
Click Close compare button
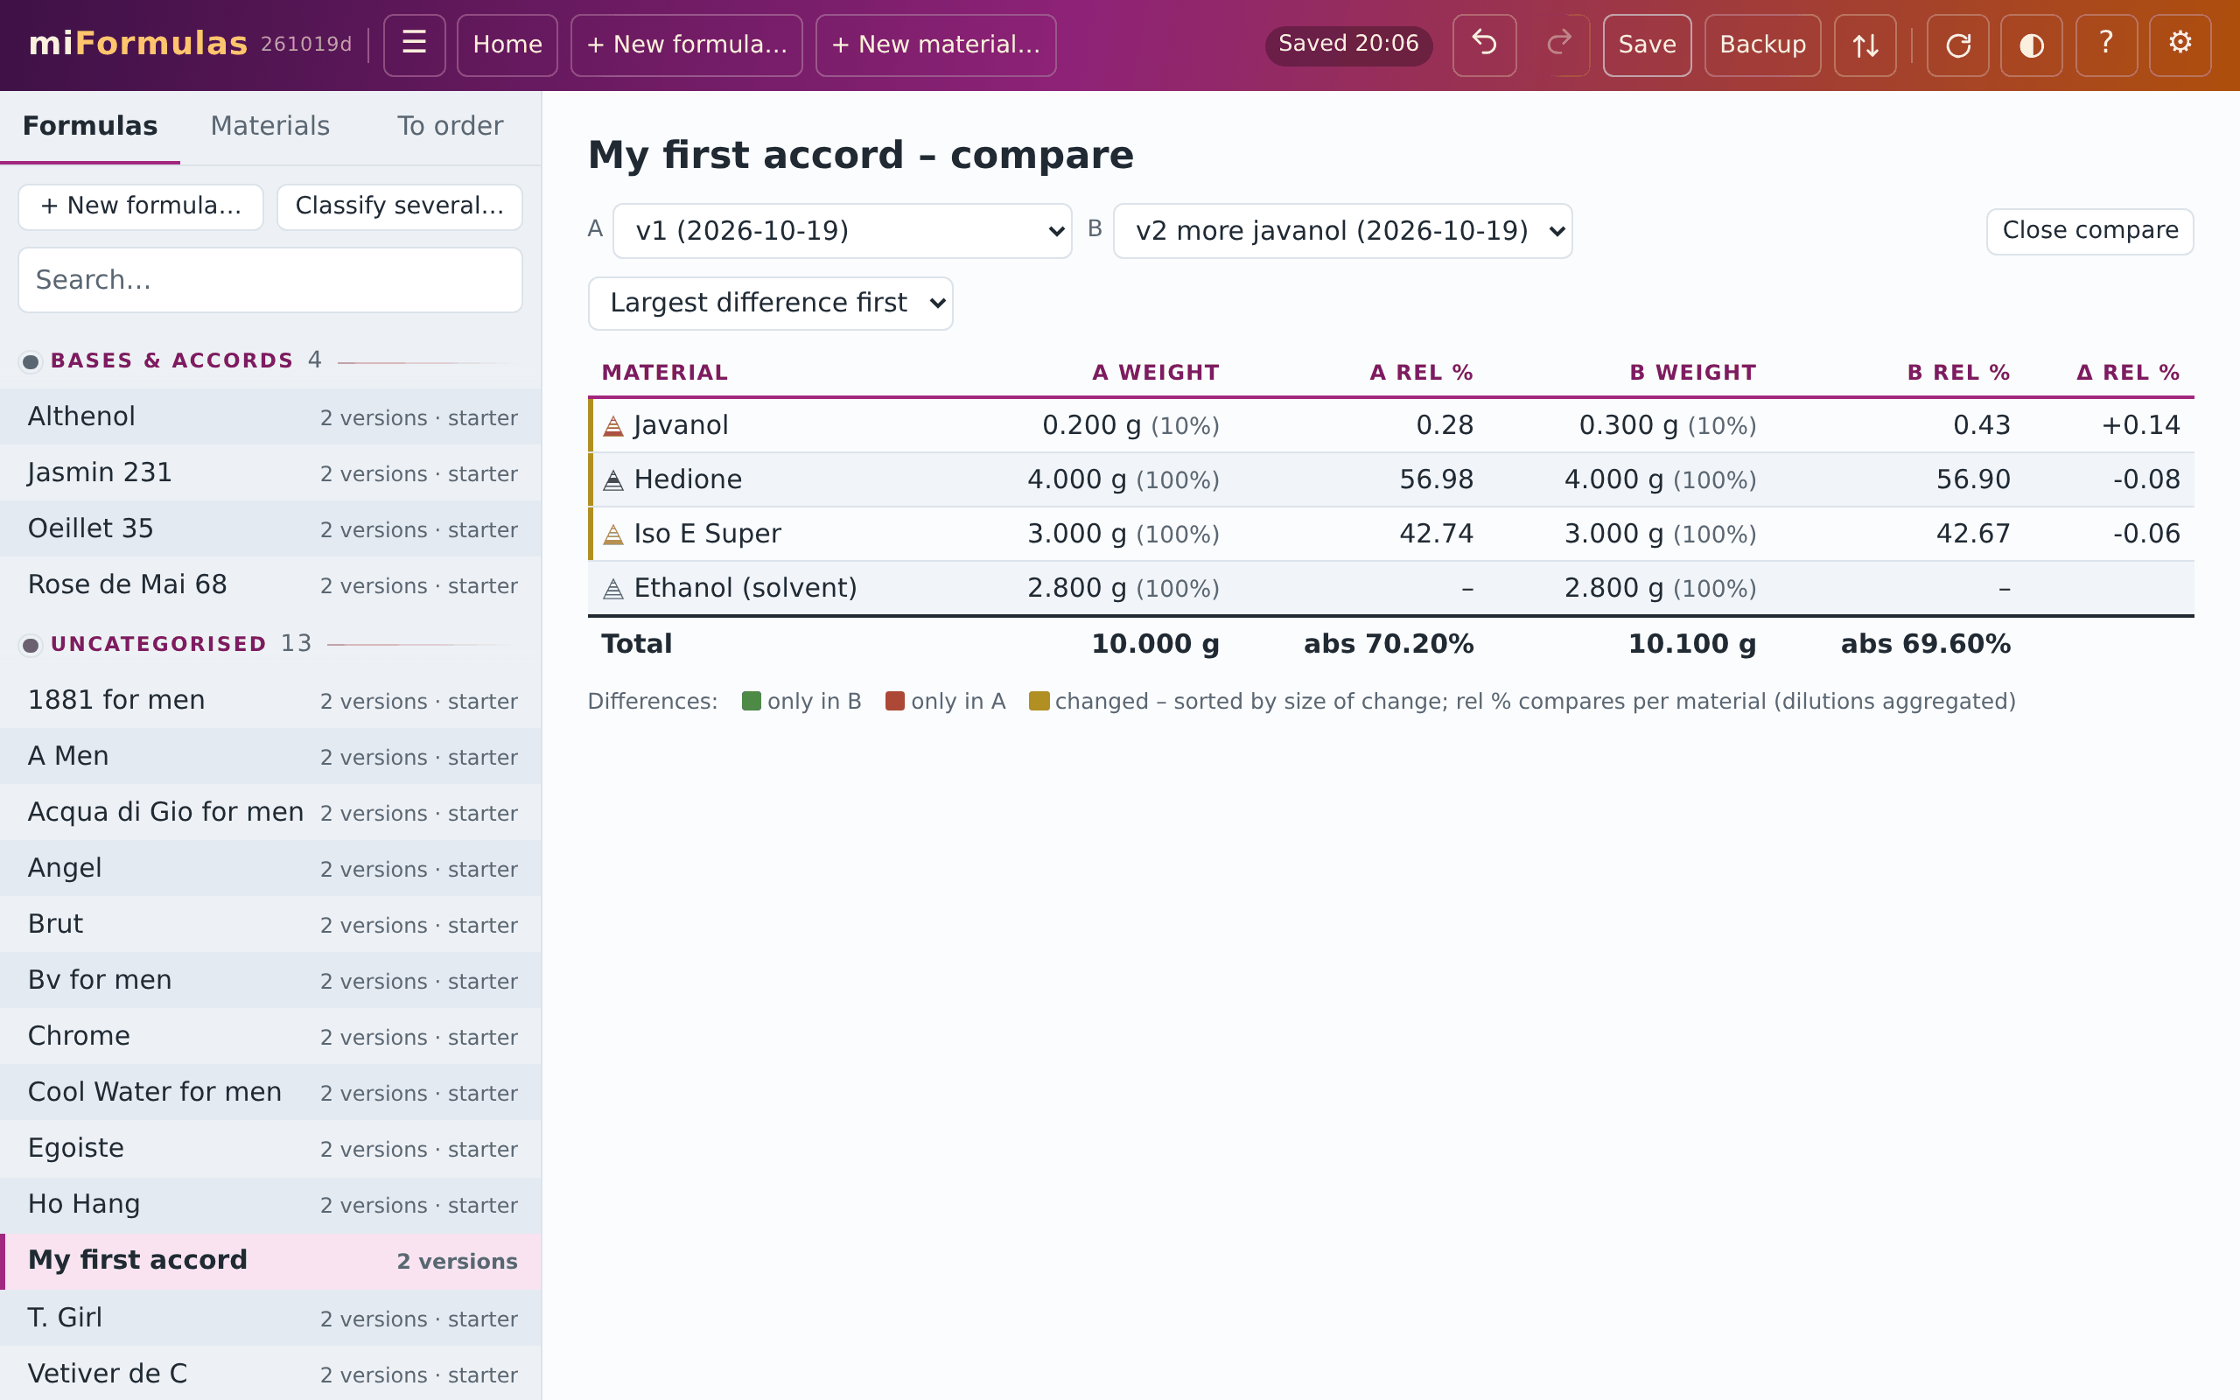click(x=2090, y=230)
